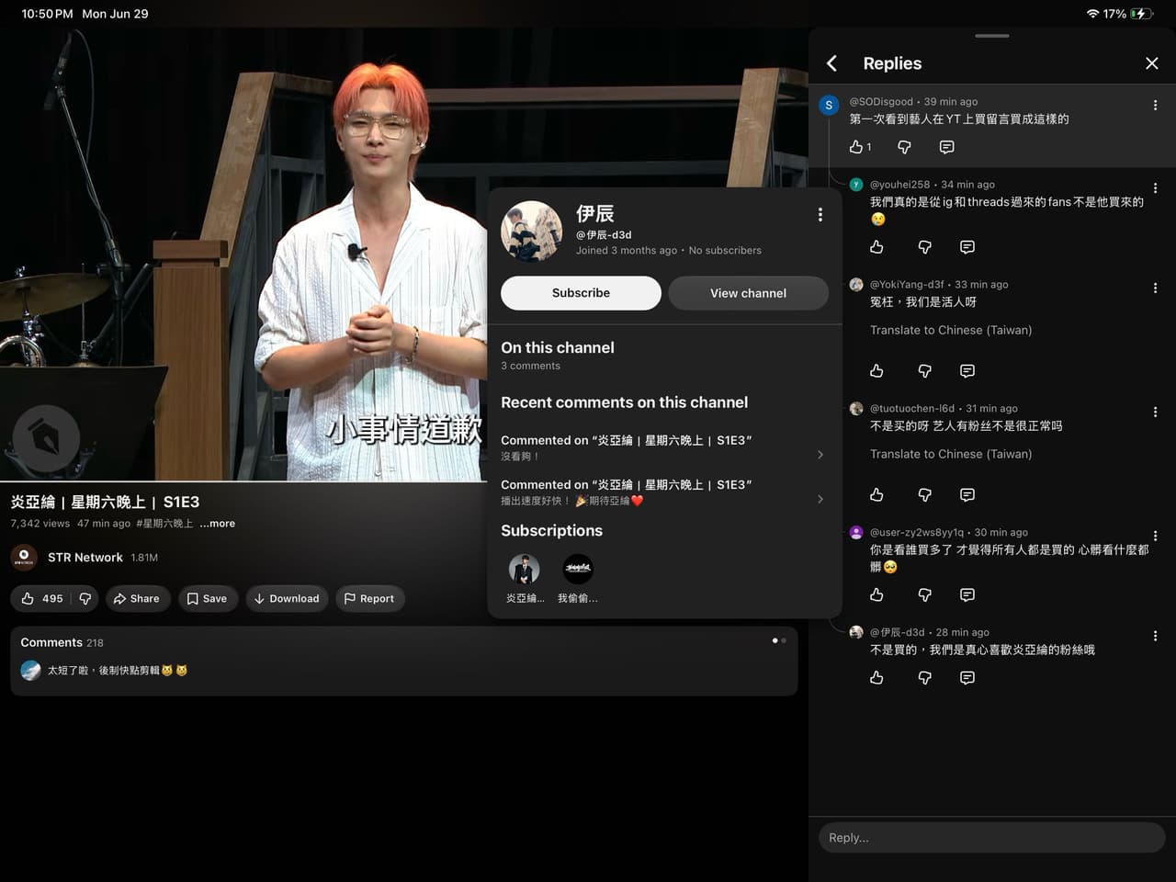
Task: Open channel card three-dot menu
Action: 820,215
